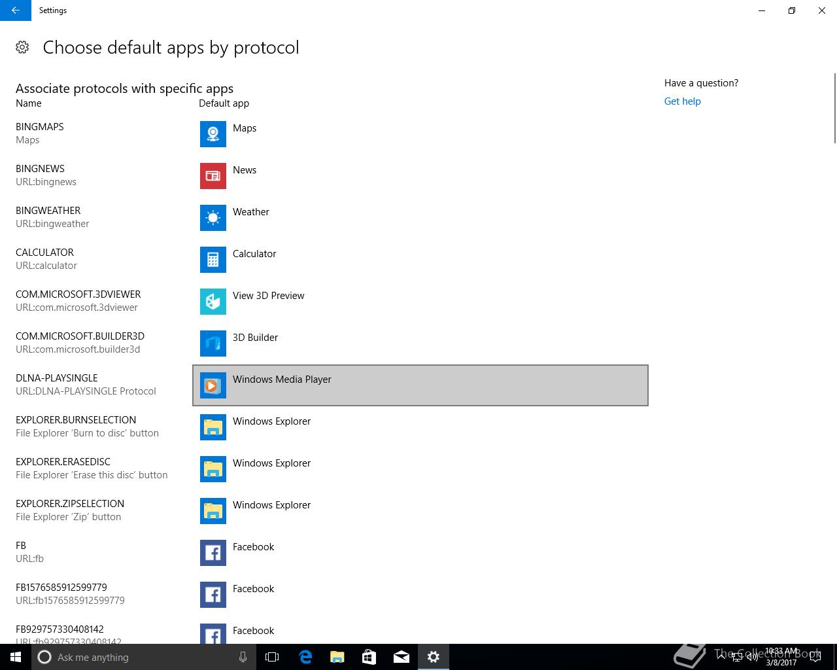Click the Calculator app icon

click(x=213, y=260)
